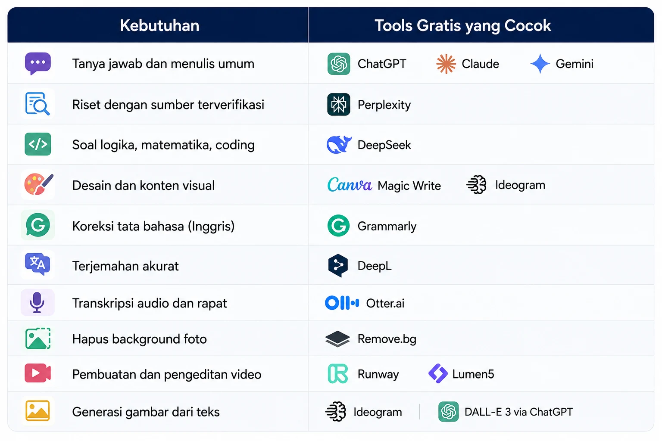Viewport: 662px width, 441px height.
Task: Select text Pembuatan dan pengeditan video
Action: tap(167, 375)
